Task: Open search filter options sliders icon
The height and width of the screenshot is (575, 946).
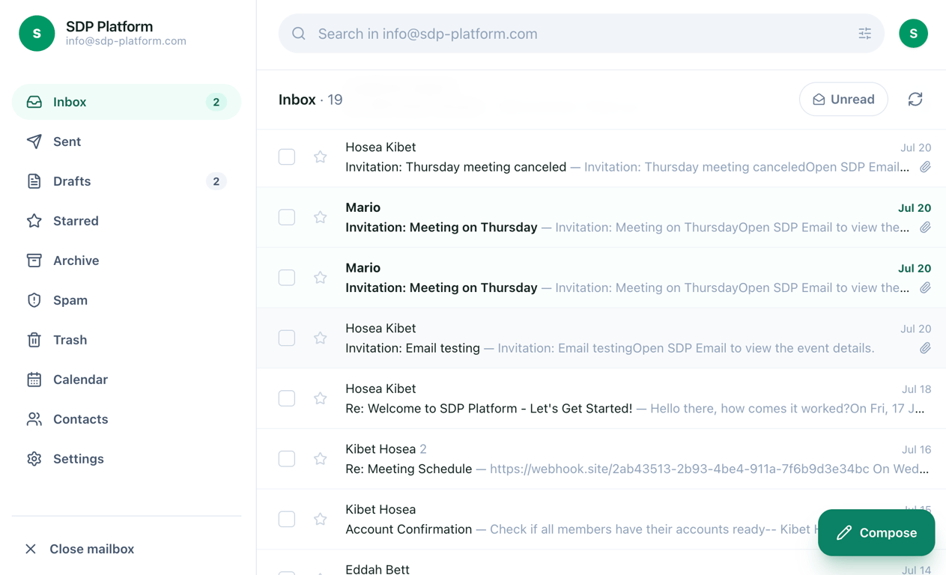Action: (x=865, y=34)
